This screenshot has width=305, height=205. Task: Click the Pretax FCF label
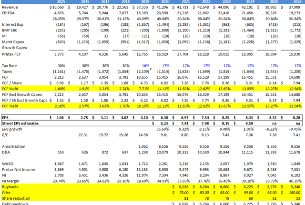[x=11, y=54]
